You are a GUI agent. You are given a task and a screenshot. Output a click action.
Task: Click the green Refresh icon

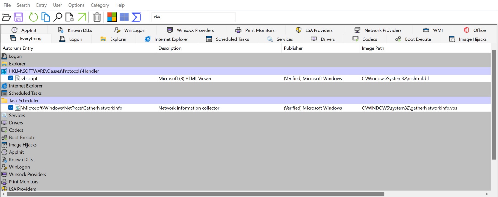[x=33, y=17]
